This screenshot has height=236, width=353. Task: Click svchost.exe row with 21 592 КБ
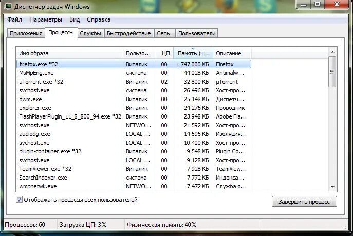(x=134, y=125)
